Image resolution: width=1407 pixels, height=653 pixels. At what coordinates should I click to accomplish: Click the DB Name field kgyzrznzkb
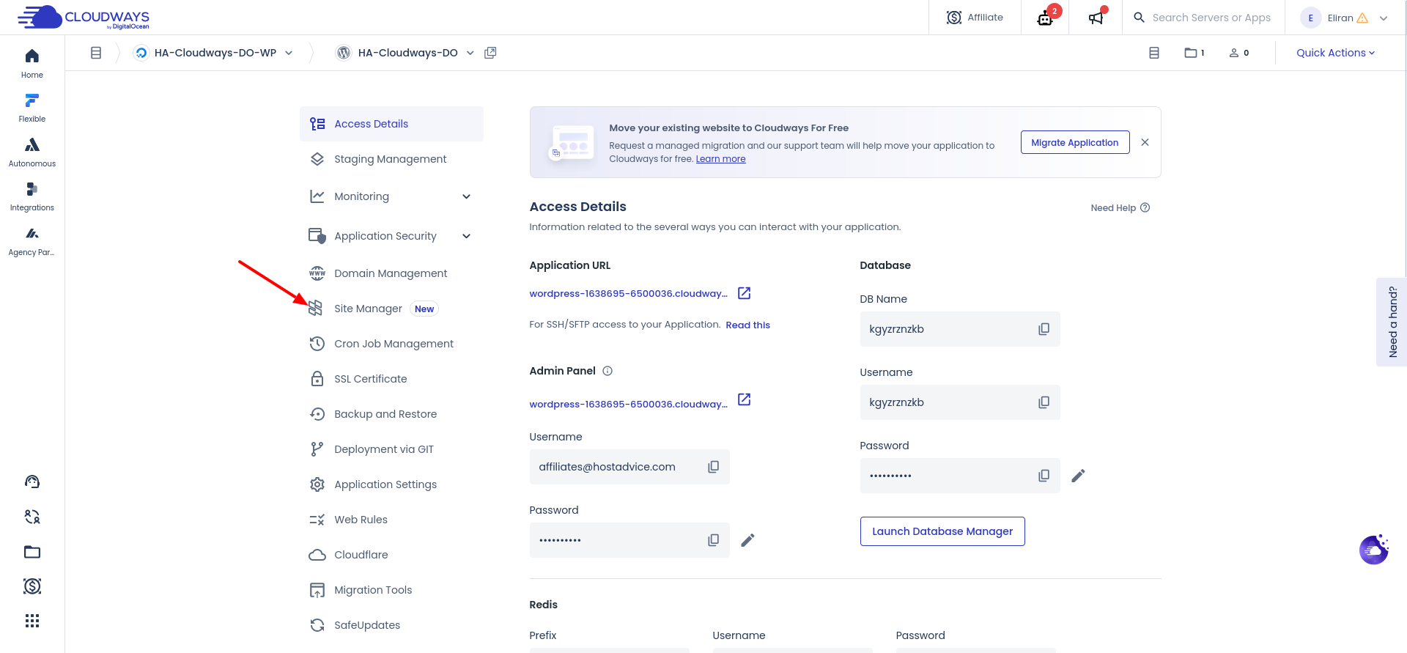pyautogui.click(x=960, y=329)
